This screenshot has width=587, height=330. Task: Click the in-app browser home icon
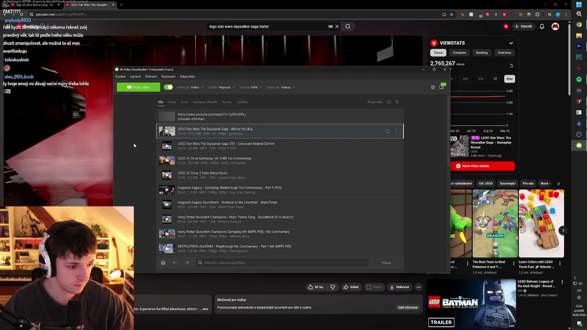(x=163, y=263)
